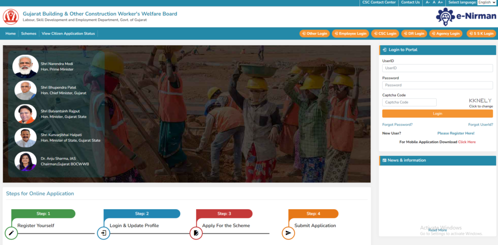Screen dimensions: 498x245
Task: Increase font size with A+ control
Action: (440, 2)
